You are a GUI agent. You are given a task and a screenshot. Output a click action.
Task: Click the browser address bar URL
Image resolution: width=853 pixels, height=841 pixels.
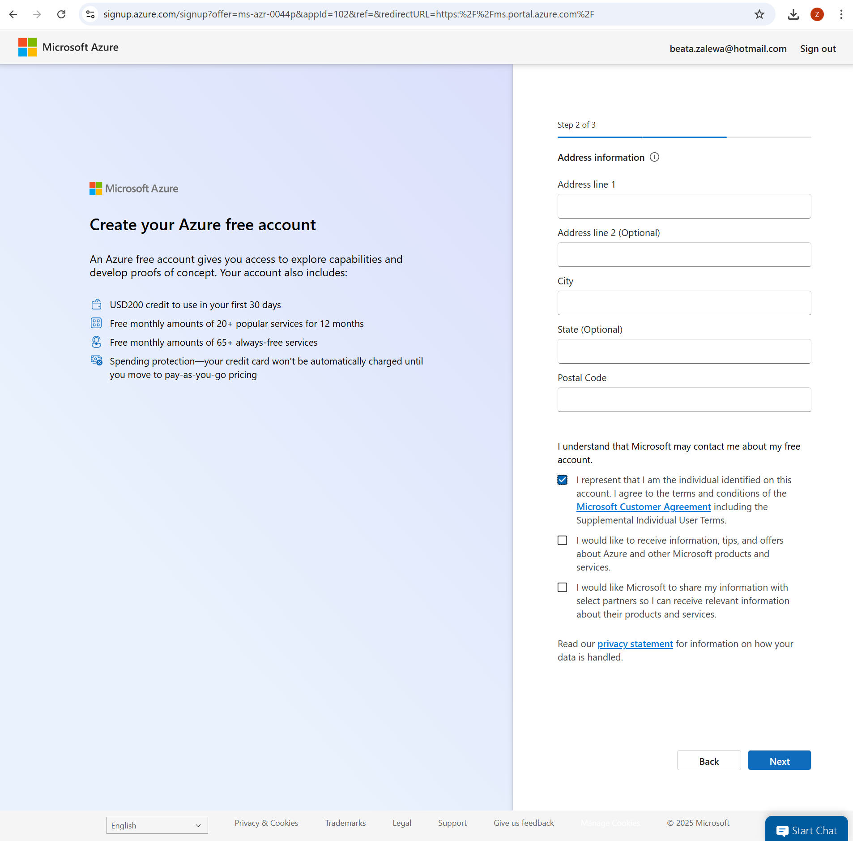point(349,14)
